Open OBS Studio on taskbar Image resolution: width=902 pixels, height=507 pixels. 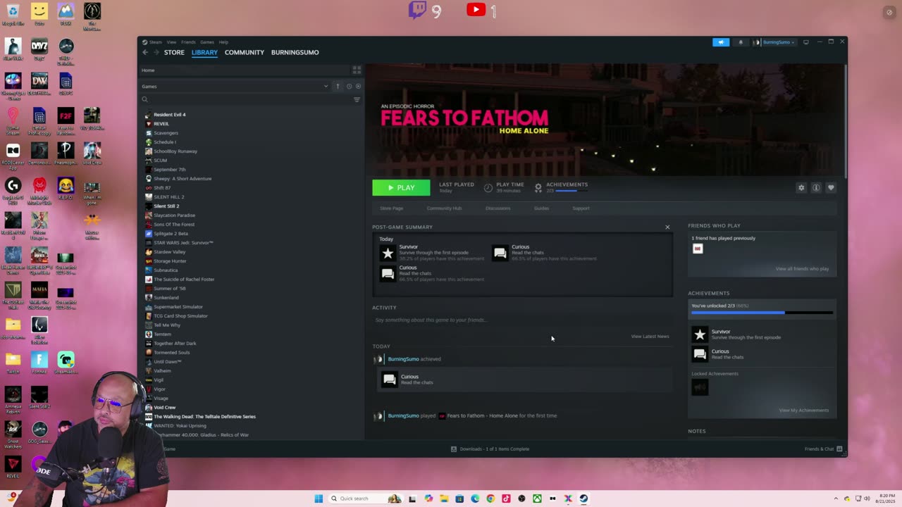click(521, 499)
